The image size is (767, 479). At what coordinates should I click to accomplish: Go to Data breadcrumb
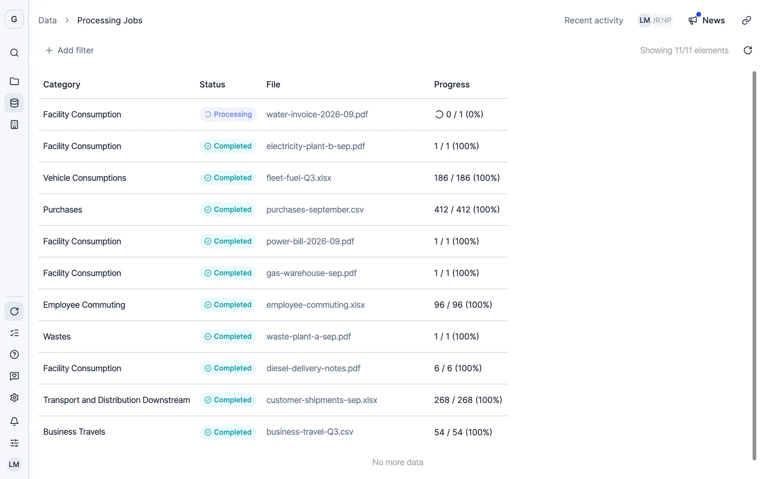coord(47,20)
